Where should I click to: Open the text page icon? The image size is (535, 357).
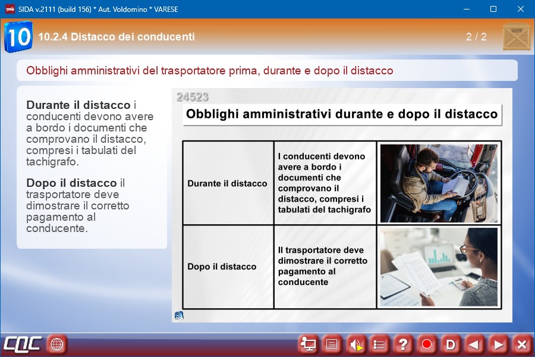(332, 344)
